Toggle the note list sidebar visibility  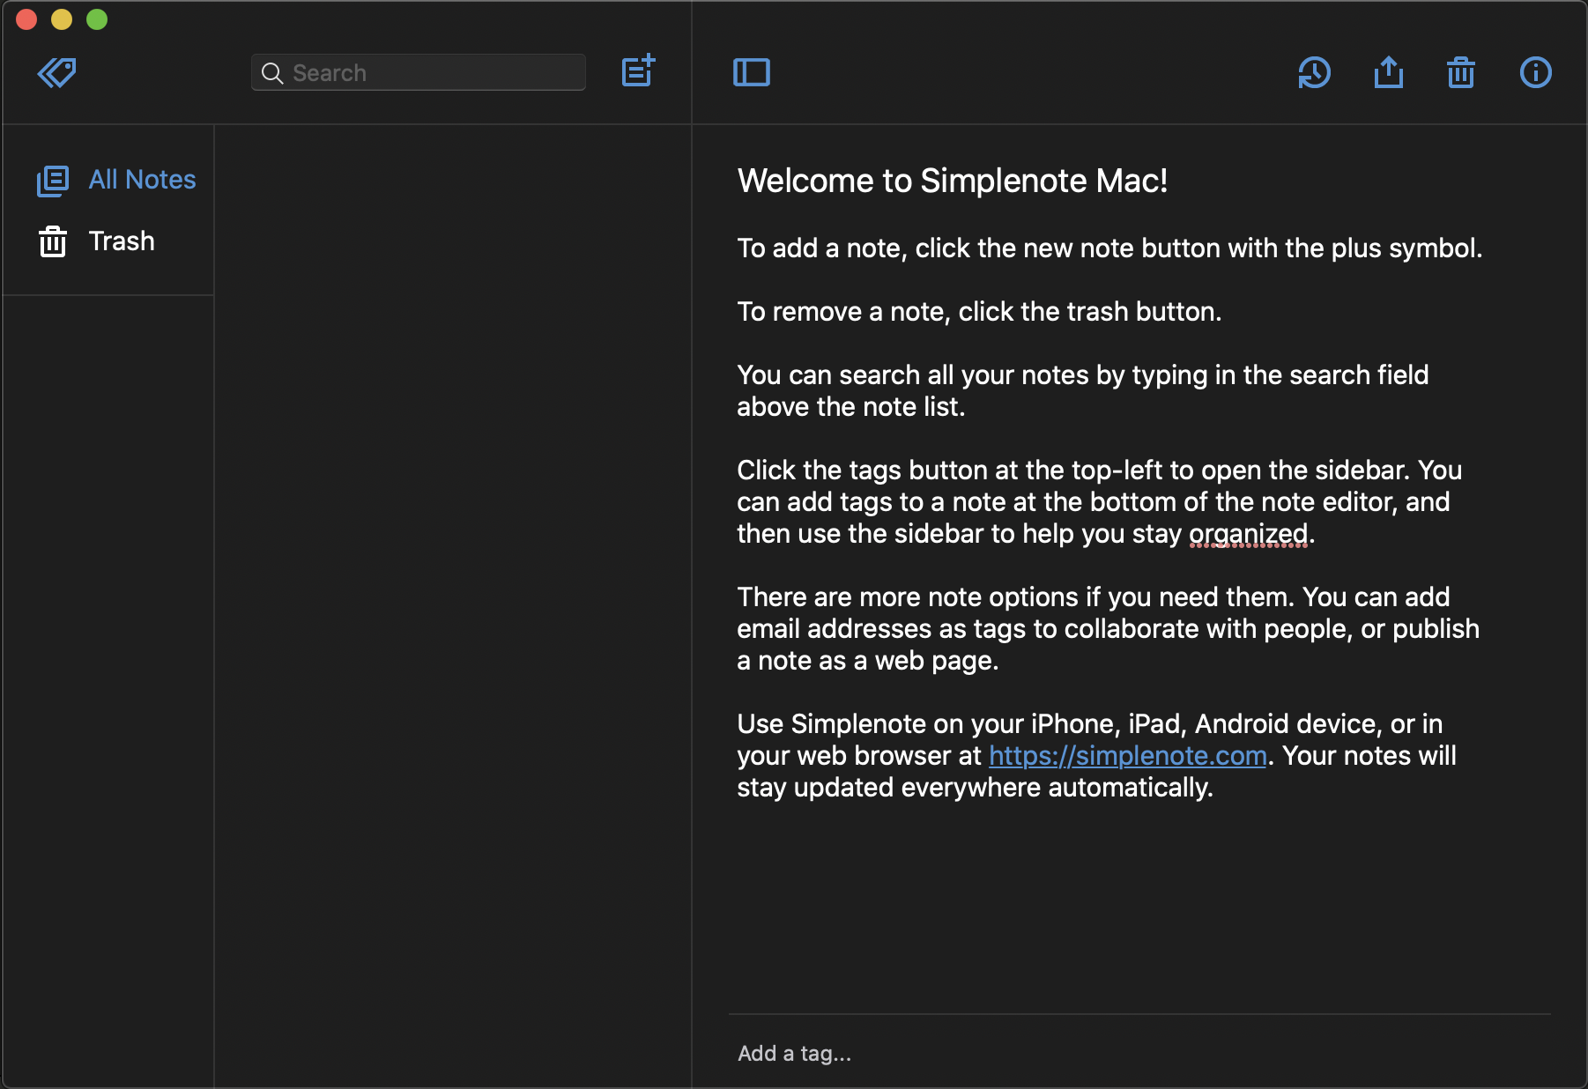click(752, 72)
